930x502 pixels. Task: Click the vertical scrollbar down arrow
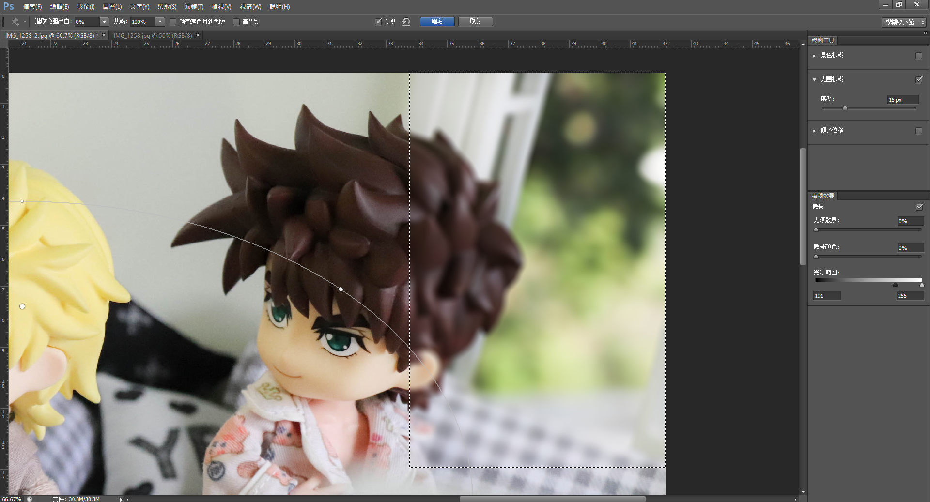tap(803, 492)
